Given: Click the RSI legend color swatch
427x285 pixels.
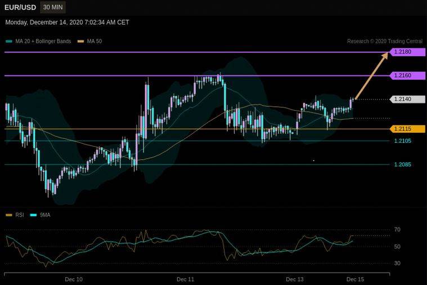Looking at the screenshot, I should (x=9, y=215).
